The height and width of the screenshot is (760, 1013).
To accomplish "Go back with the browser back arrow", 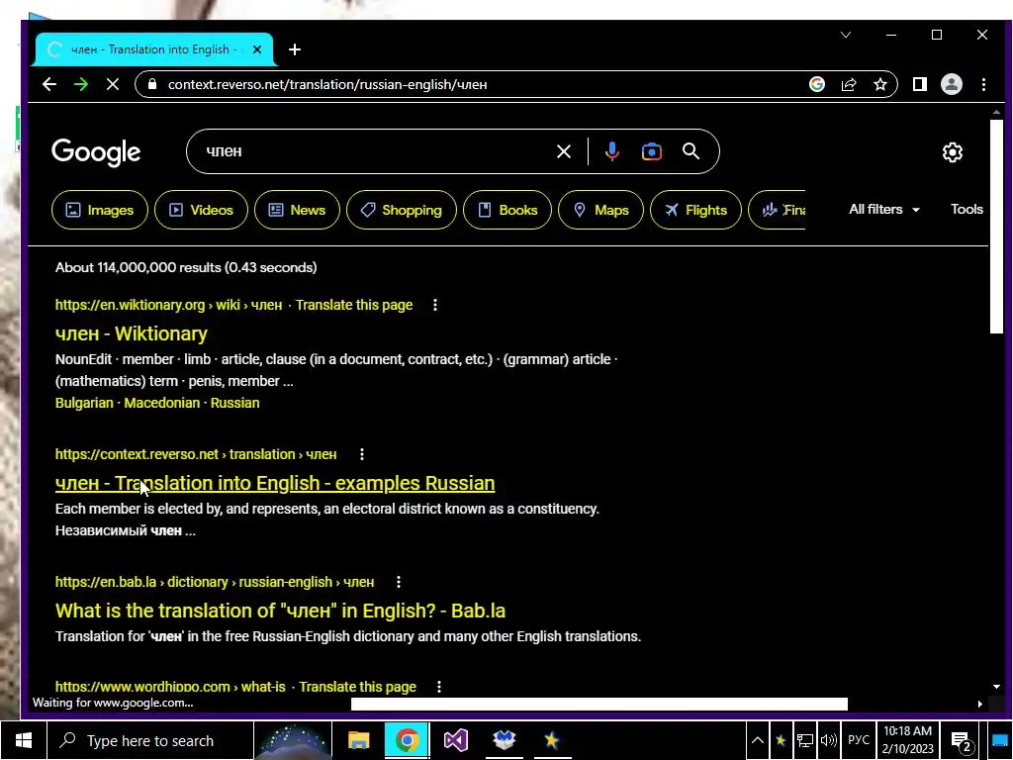I will click(49, 84).
